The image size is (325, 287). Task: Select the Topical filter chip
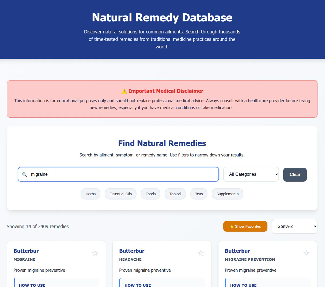175,194
